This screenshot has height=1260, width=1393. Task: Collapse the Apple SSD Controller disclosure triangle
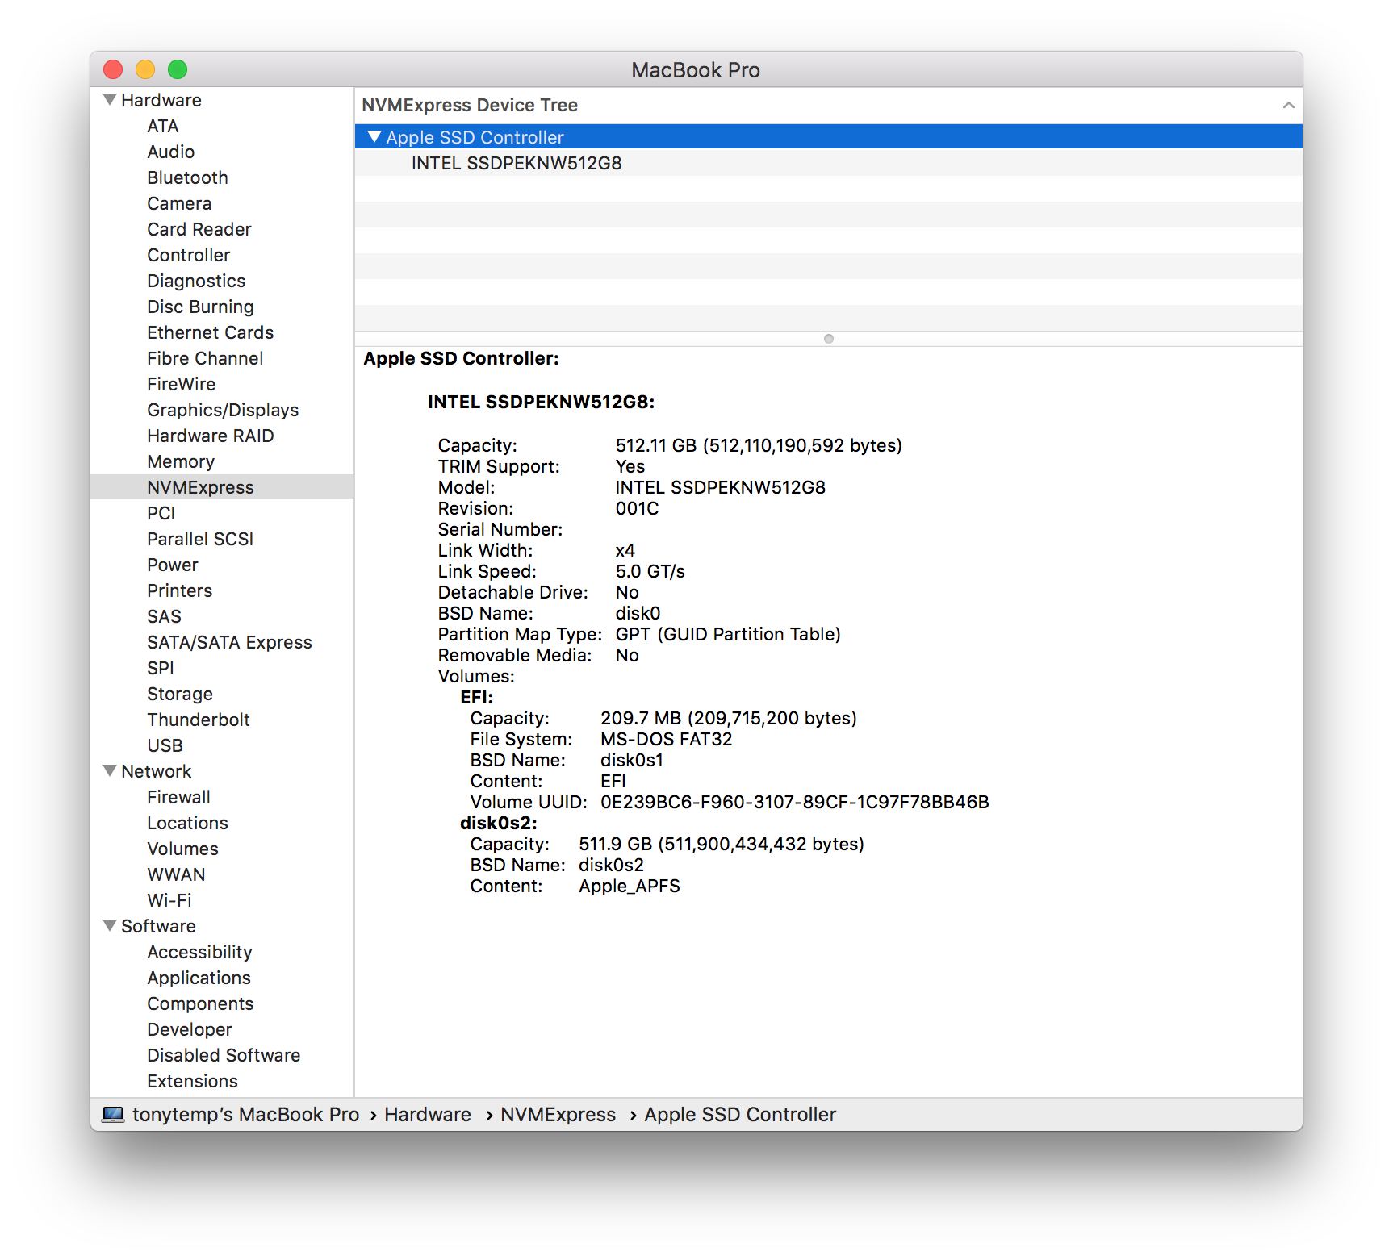coord(374,137)
